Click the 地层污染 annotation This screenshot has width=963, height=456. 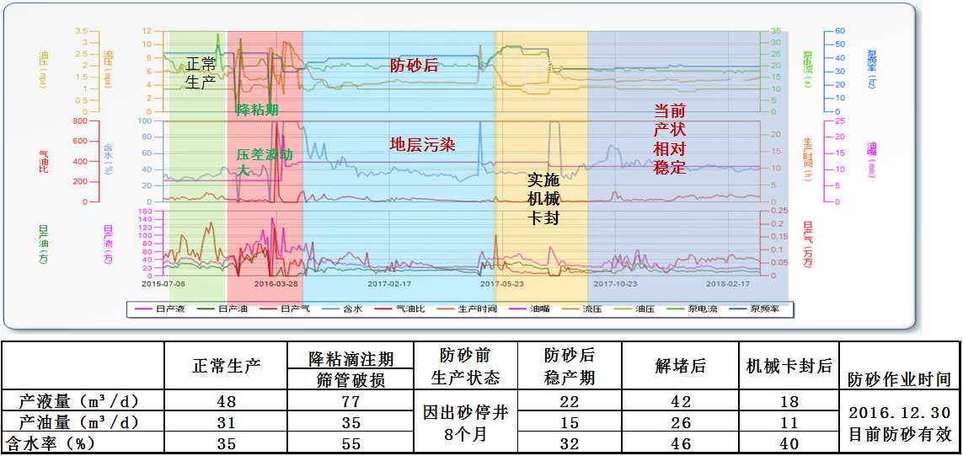pyautogui.click(x=422, y=145)
